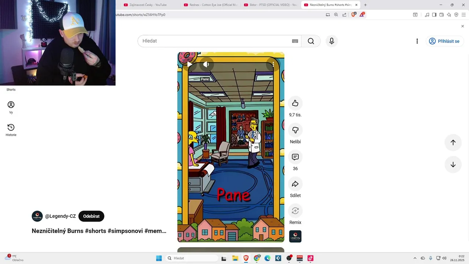Open YouTube settings three-dot menu

point(417,41)
